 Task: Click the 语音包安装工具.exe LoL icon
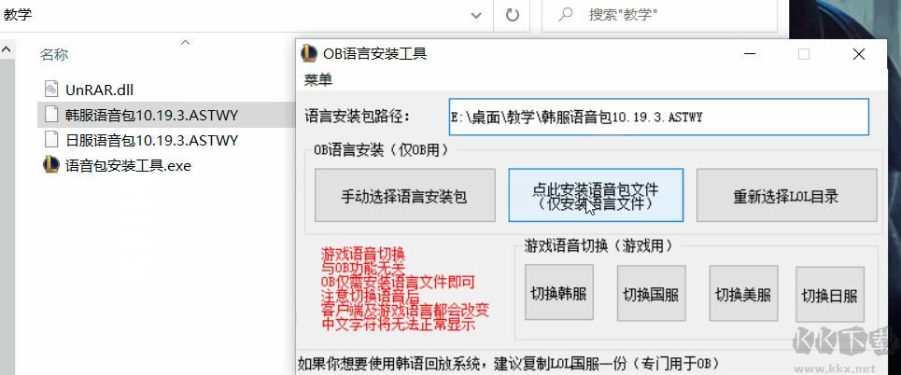(x=51, y=165)
